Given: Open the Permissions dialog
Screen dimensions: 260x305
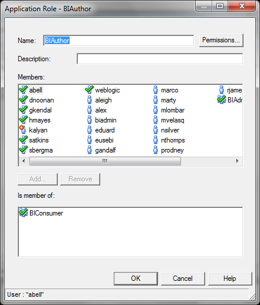Looking at the screenshot, I should click(221, 40).
